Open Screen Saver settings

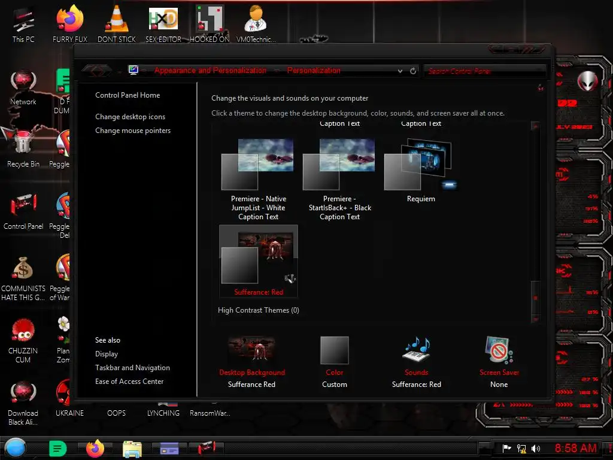pyautogui.click(x=499, y=362)
